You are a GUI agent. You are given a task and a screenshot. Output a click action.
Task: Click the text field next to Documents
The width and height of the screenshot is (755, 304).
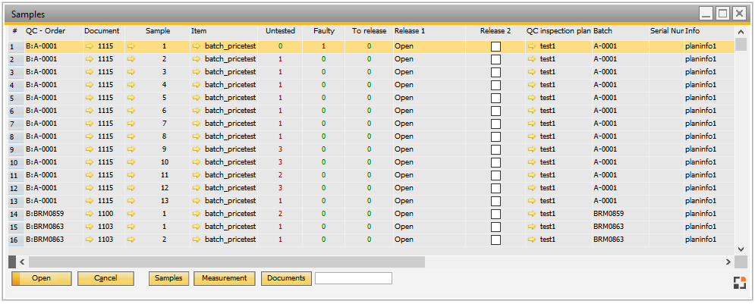tap(353, 278)
